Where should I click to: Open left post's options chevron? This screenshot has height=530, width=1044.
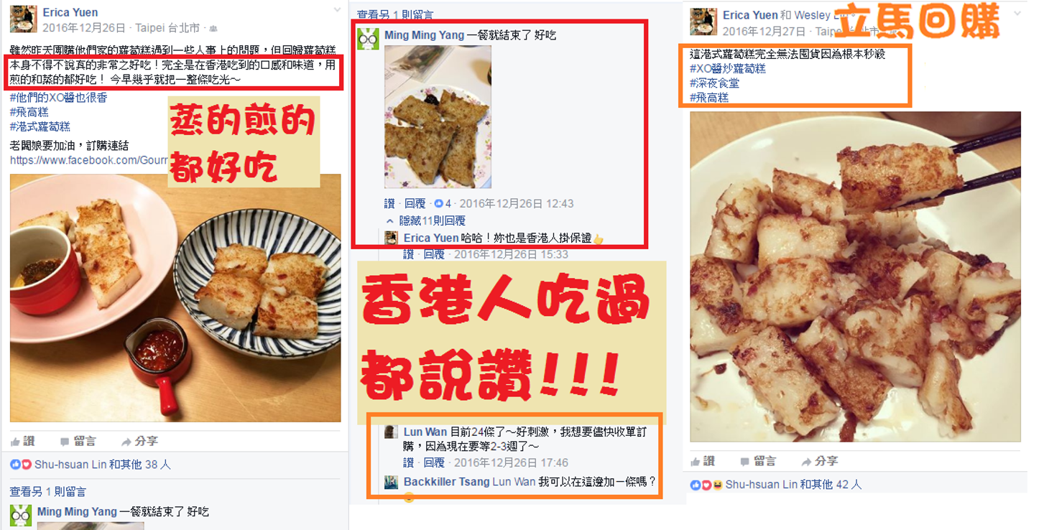coord(338,10)
